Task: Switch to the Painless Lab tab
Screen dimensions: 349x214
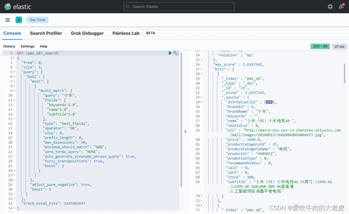Action: pos(126,33)
